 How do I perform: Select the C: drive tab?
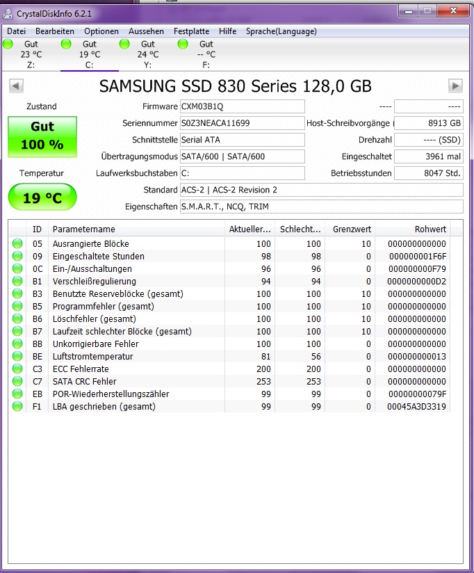tap(90, 54)
